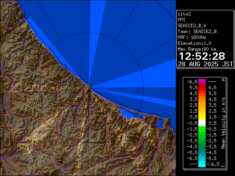Select the white -0.5 to 0.5 swatch
This screenshot has height=176, width=235.
click(x=202, y=123)
